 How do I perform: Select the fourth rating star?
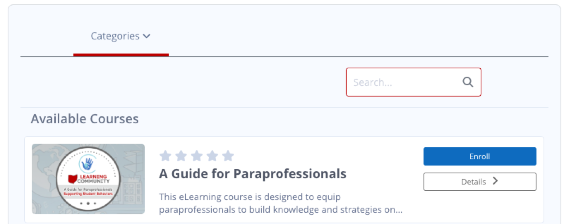212,156
